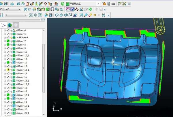Click the delete toolpath X icon beside copy

(62, 10)
